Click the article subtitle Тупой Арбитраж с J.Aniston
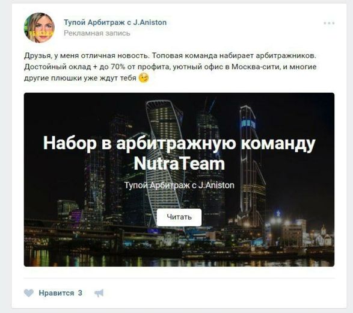Image resolution: width=353 pixels, height=313 pixels. click(x=179, y=185)
